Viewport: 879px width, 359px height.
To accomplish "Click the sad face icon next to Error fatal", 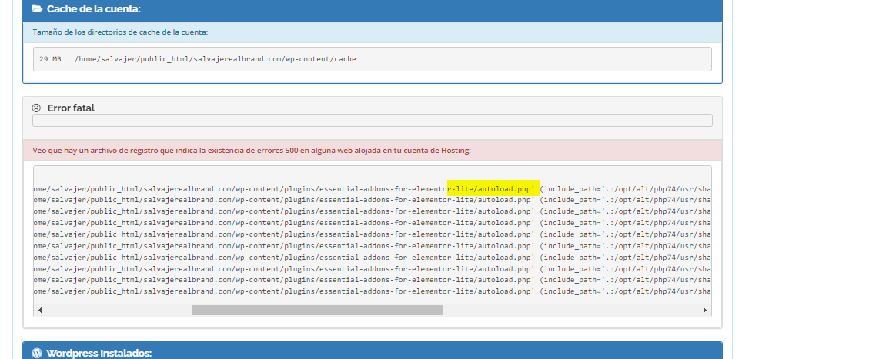I will click(x=36, y=108).
